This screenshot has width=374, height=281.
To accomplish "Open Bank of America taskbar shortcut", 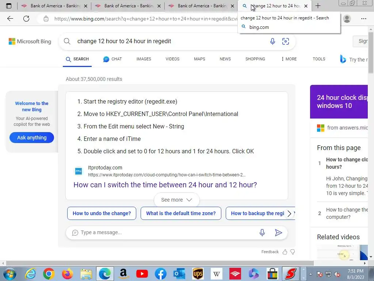I will click(x=235, y=274).
